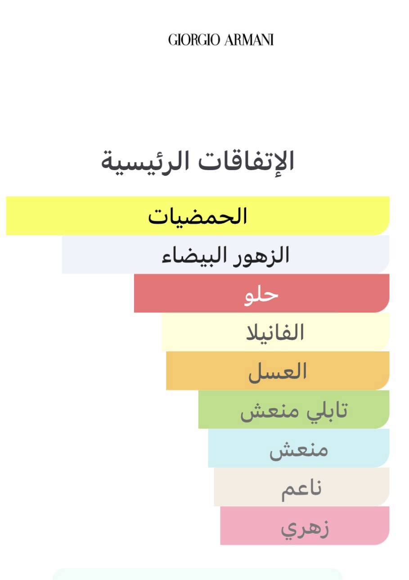Tap the زهري accord bar
Image resolution: width=409 pixels, height=580 pixels.
[x=305, y=526]
